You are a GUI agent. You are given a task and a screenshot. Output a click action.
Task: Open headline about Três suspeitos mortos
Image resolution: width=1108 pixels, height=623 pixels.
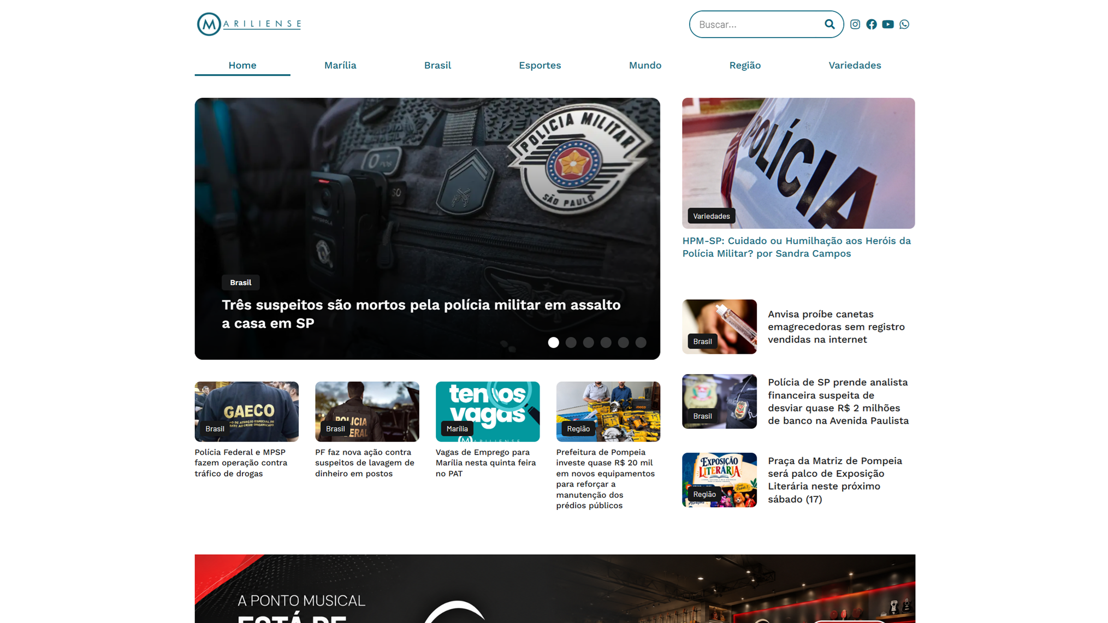coord(420,313)
